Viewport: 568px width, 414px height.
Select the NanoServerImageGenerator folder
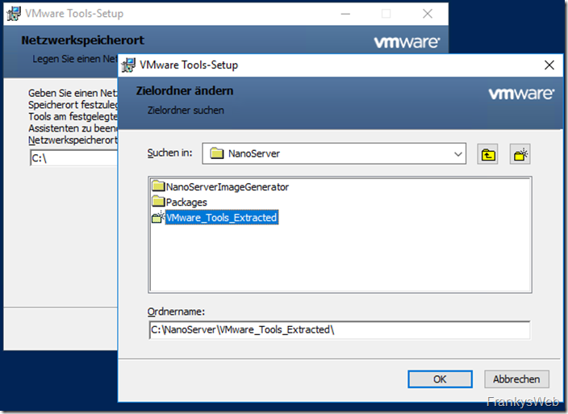tap(227, 187)
